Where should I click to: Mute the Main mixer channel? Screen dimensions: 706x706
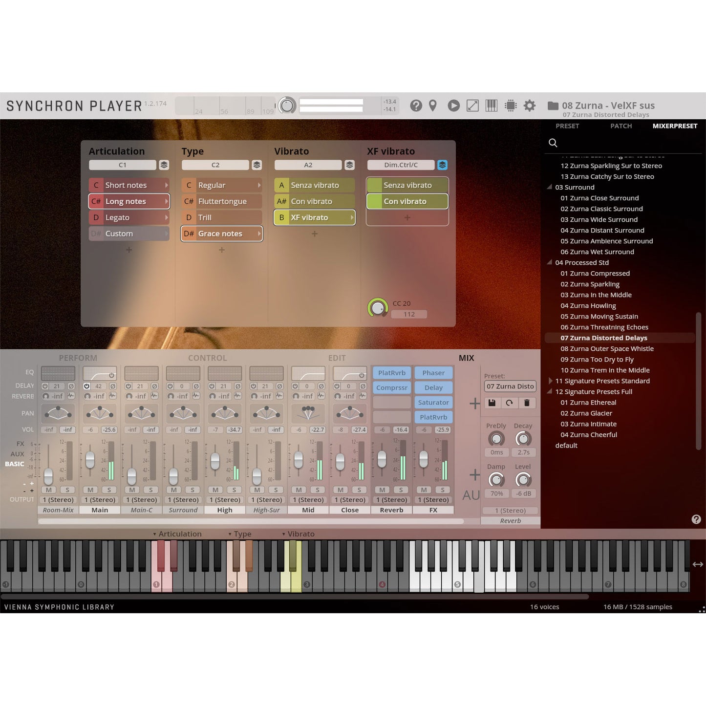point(90,490)
